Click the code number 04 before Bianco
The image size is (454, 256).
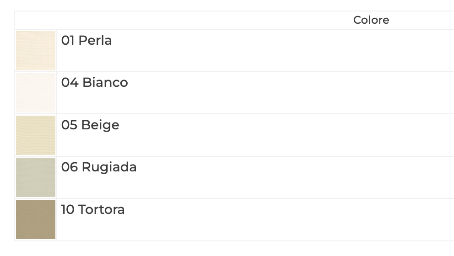point(70,83)
